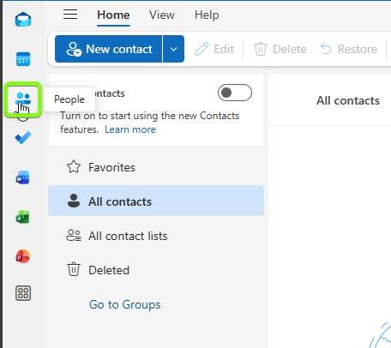Open the Deleted contacts folder
The image size is (391, 348).
point(156,270)
